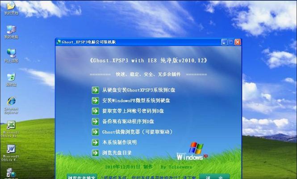This screenshot has height=179, width=297.
Task: Launch Microsoft Office Word shortcut
Action: (x=10, y=153)
